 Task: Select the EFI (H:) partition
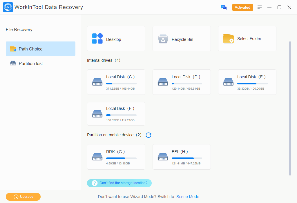coord(182,157)
